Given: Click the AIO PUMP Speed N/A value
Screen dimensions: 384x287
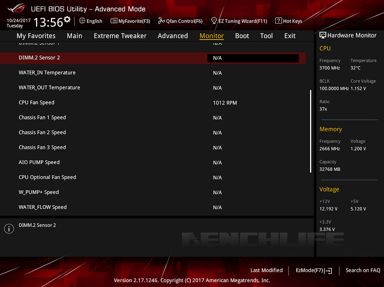Looking at the screenshot, I should pos(217,163).
